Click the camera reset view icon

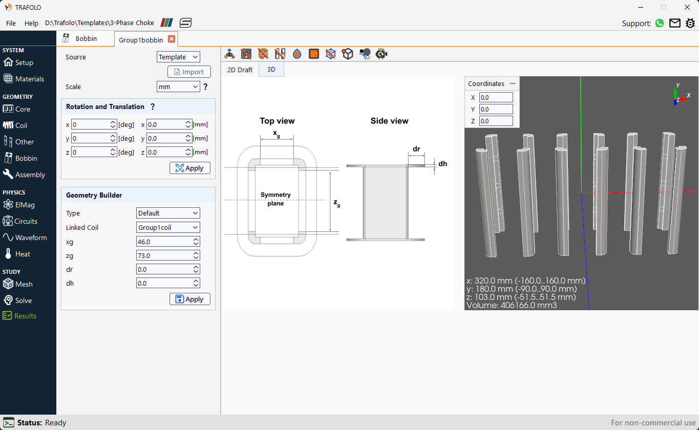click(382, 54)
